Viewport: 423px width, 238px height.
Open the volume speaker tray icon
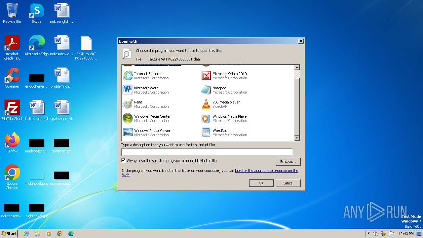(x=376, y=234)
